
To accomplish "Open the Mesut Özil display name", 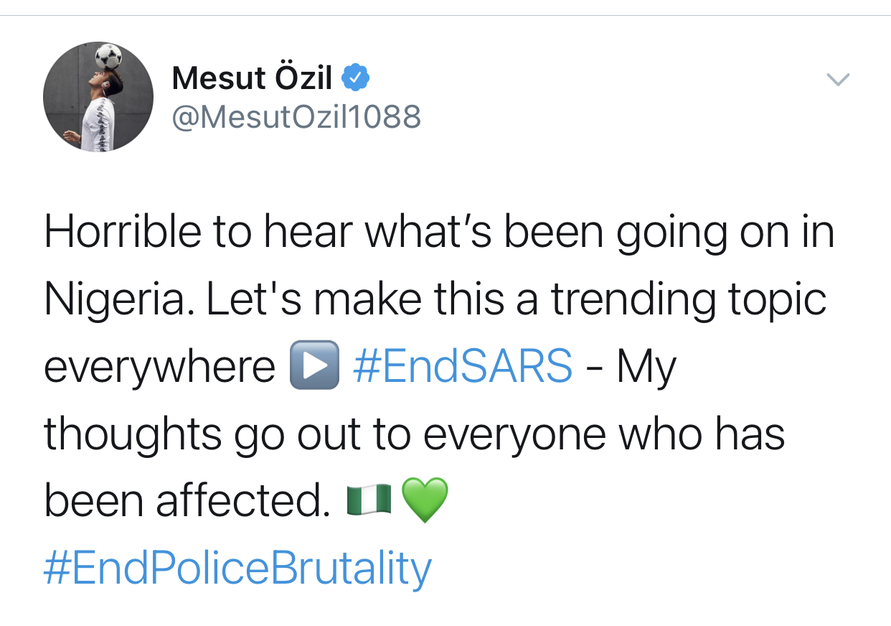I will 252,78.
